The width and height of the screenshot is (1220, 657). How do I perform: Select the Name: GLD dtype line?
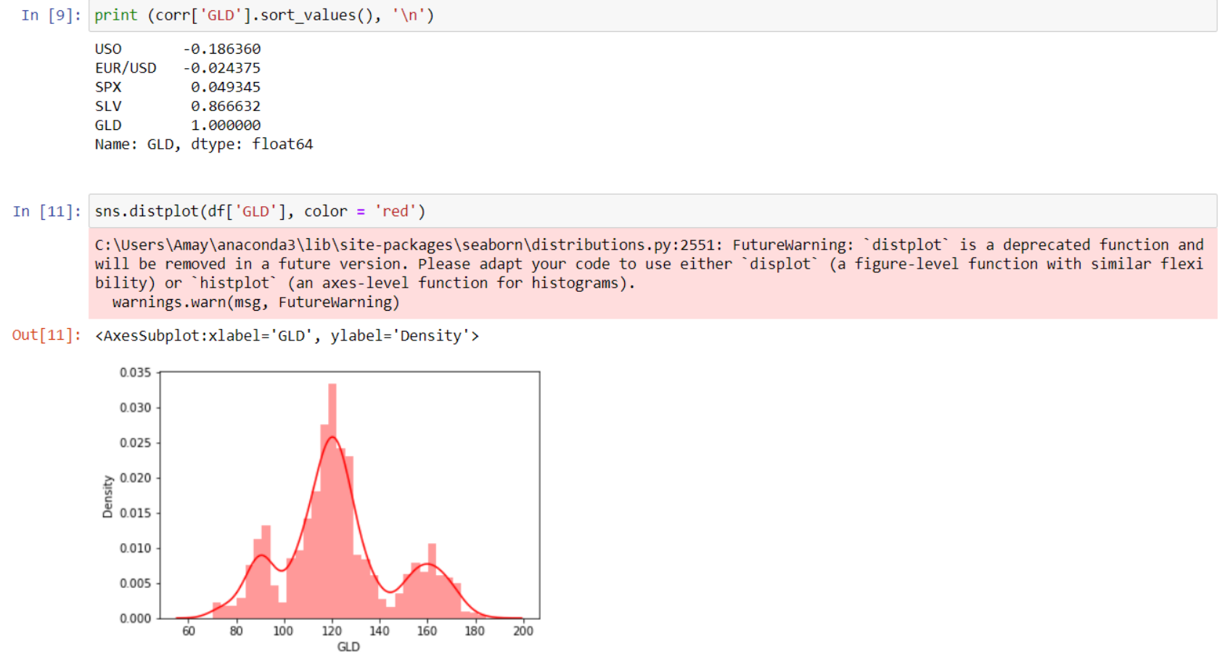point(203,144)
